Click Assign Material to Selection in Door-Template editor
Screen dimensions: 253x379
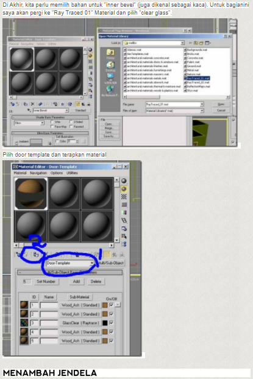36,255
